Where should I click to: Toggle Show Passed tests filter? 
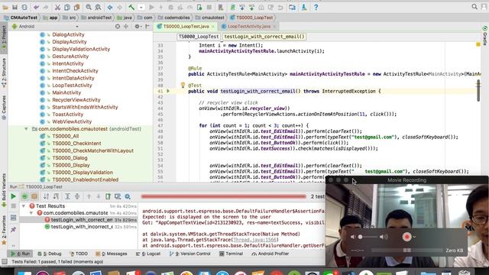24,196
